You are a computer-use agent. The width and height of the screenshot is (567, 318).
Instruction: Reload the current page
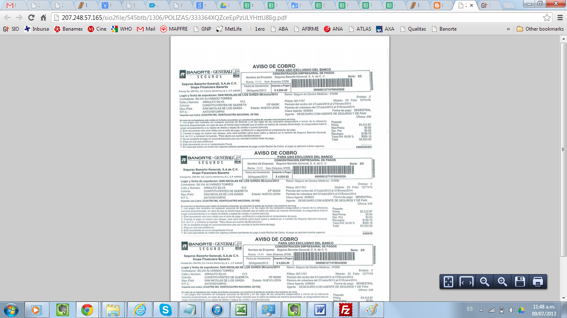coord(31,18)
